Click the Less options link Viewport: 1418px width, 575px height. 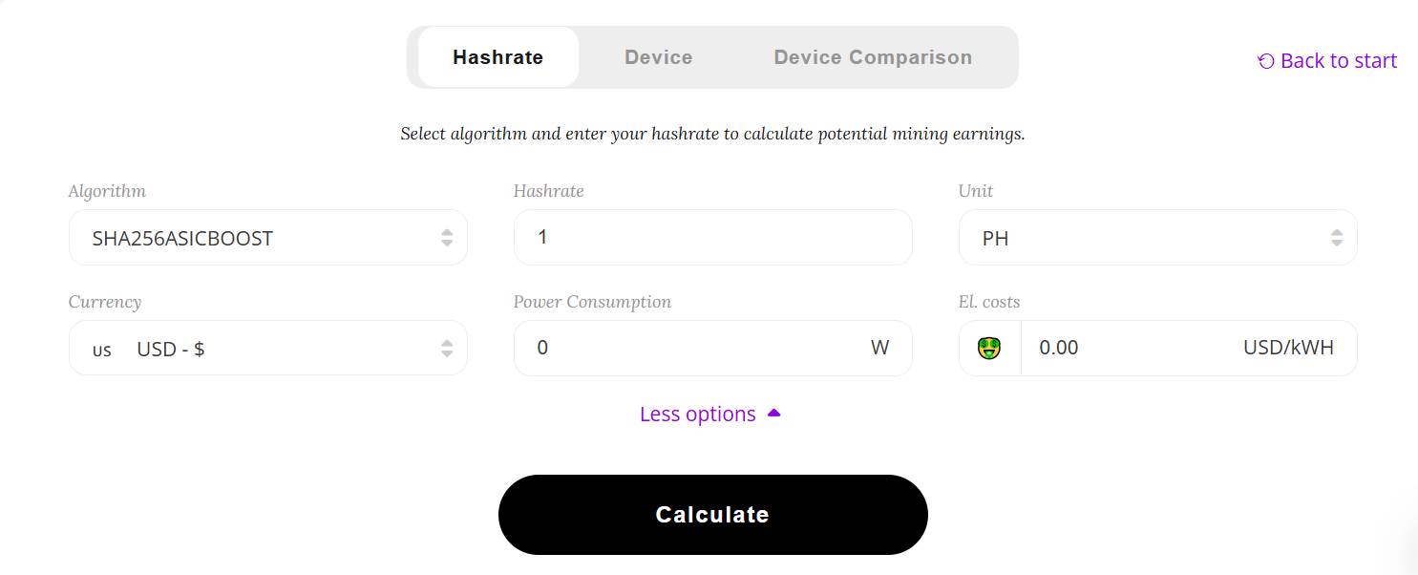click(698, 413)
